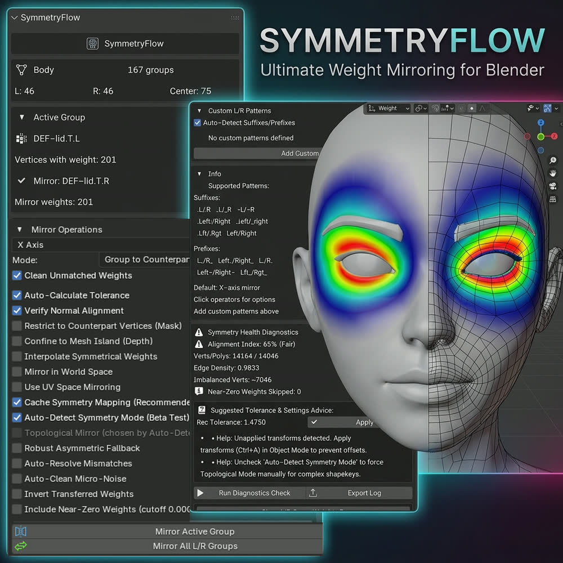
Task: Collapse the Active Group section
Action: click(x=22, y=117)
